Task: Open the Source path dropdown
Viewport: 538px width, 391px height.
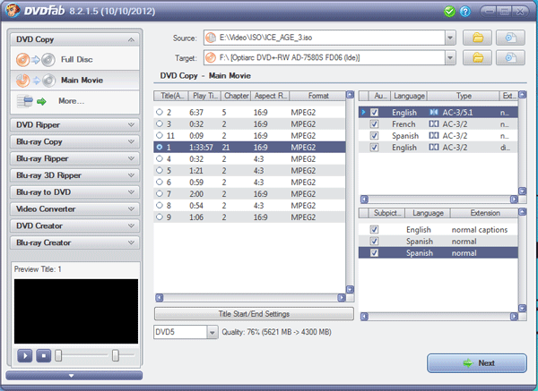Action: (x=450, y=38)
